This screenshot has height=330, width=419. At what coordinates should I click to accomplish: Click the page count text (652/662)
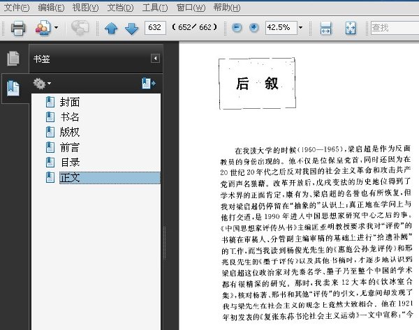point(195,27)
